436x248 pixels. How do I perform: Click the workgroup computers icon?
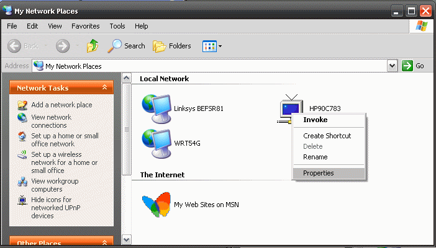click(22, 182)
